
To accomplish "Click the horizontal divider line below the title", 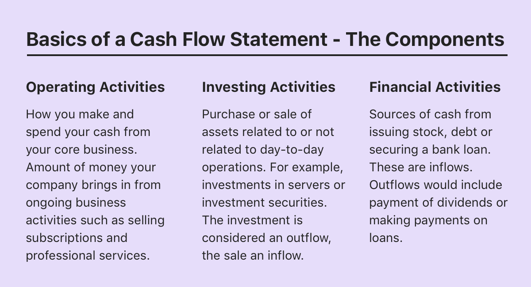I will (x=267, y=55).
